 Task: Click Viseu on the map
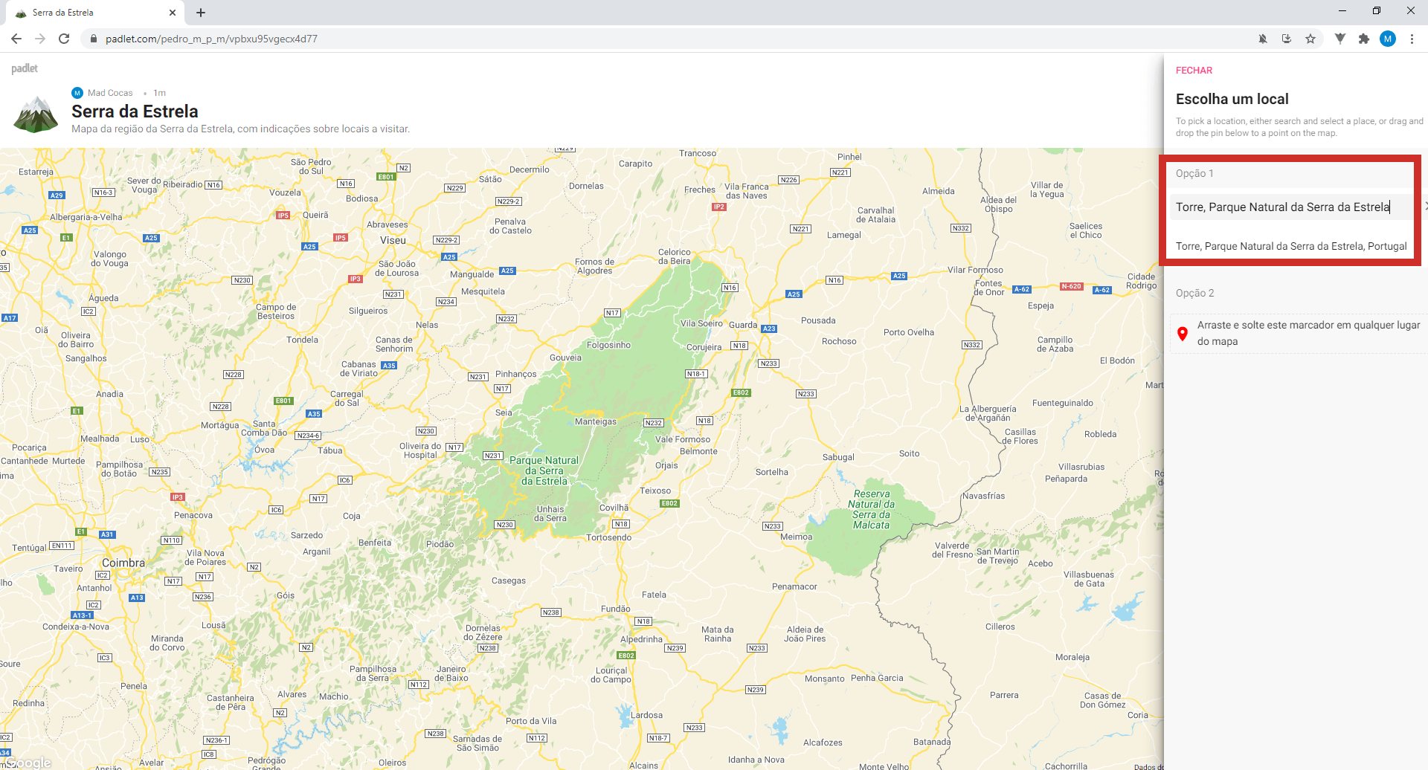(x=393, y=240)
